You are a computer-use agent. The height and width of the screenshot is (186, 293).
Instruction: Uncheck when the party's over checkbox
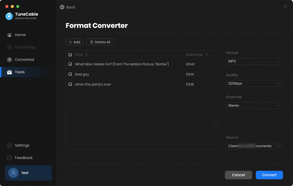[x=70, y=84]
